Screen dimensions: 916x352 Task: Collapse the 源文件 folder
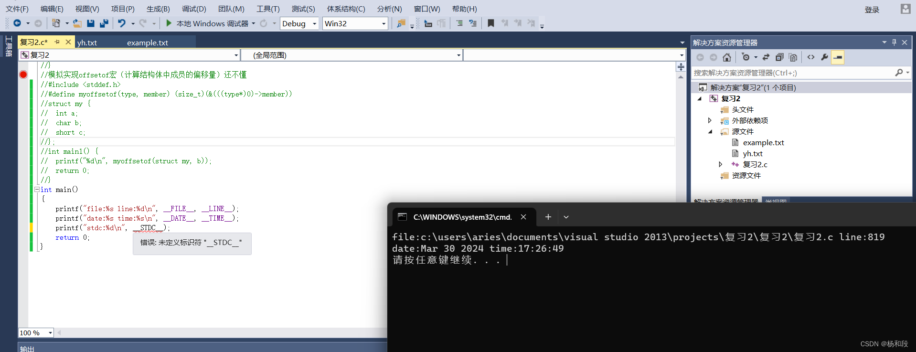[x=710, y=131]
